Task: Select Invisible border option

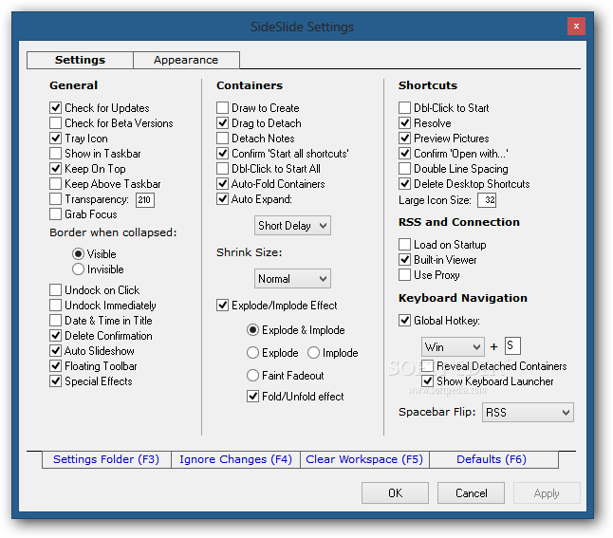Action: pyautogui.click(x=78, y=269)
